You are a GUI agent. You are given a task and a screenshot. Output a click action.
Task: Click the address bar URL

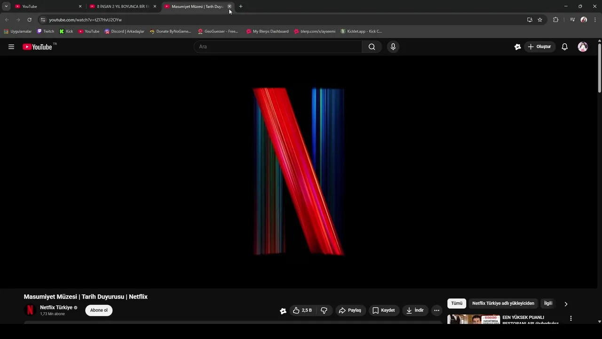tap(85, 20)
